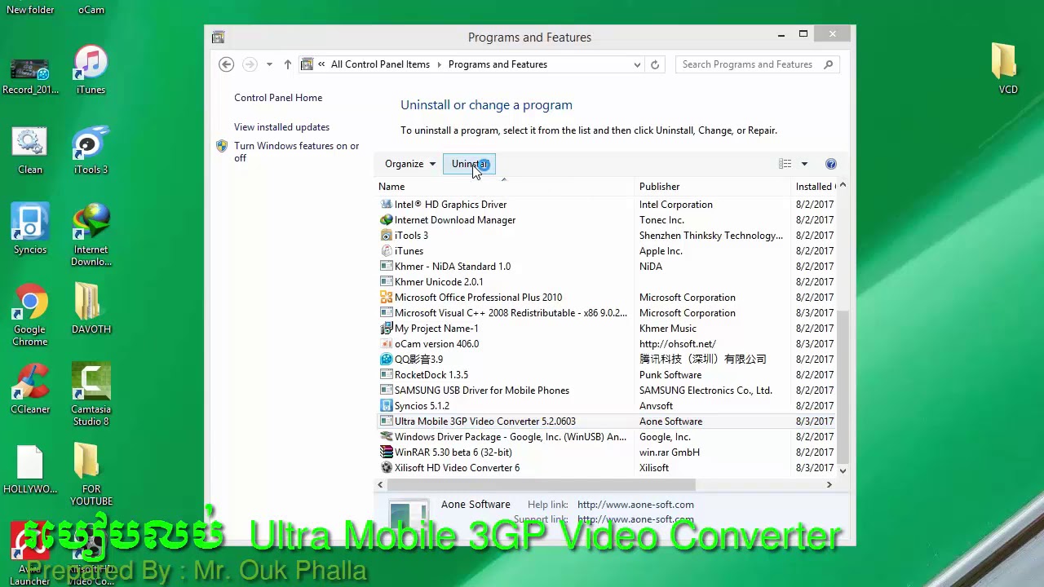
Task: Click the horizontal scrollbar right arrow
Action: (829, 485)
